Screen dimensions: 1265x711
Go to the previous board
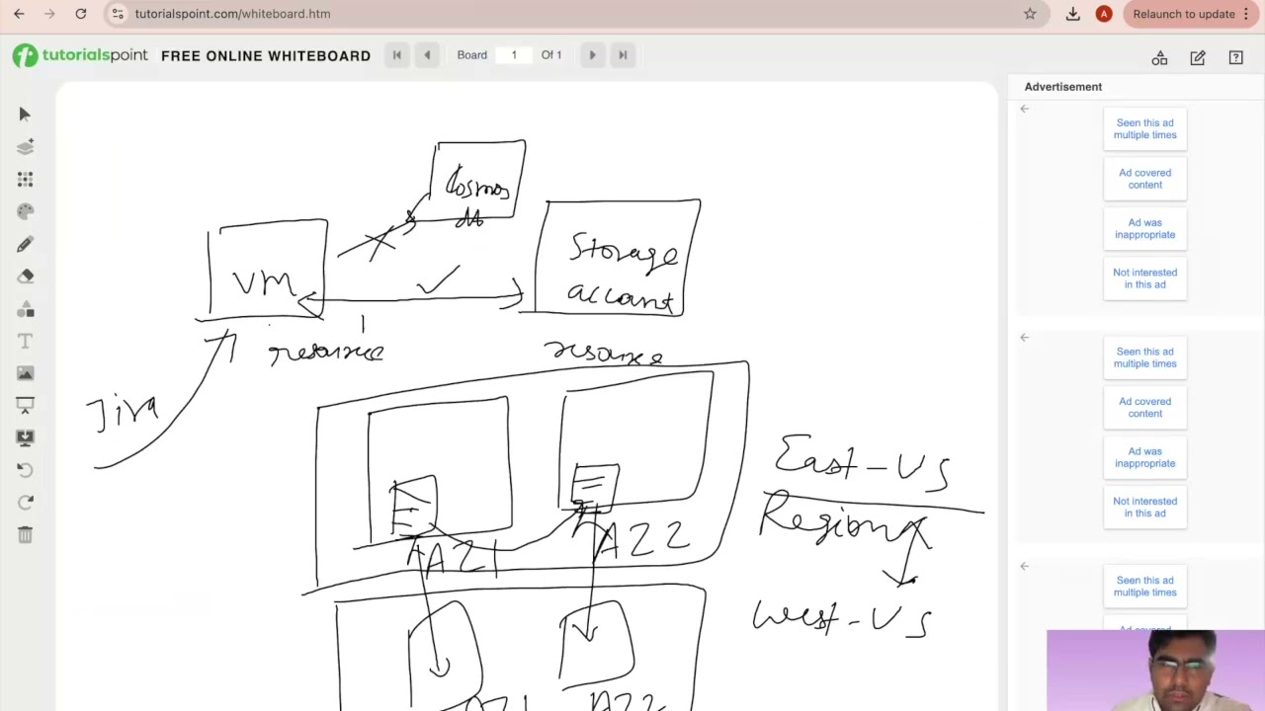427,55
